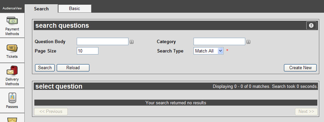Viewport: 324px width, 122px height.
Task: Click the star badge icon below Passes
Action: click(x=12, y=120)
